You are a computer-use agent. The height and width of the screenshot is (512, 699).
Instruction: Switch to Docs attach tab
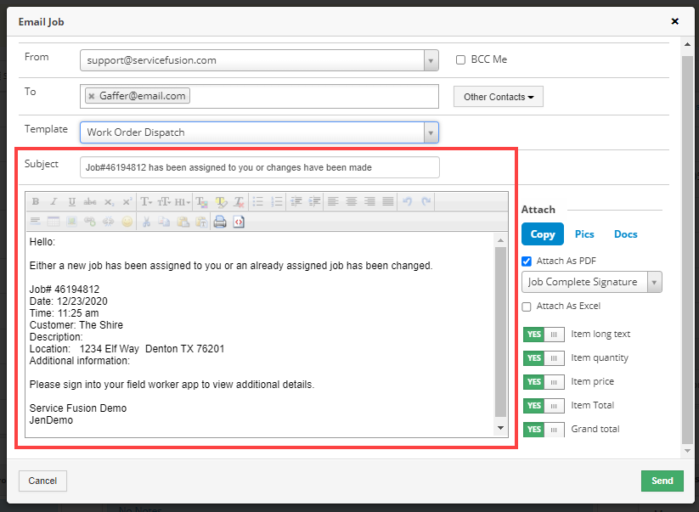pyautogui.click(x=625, y=234)
